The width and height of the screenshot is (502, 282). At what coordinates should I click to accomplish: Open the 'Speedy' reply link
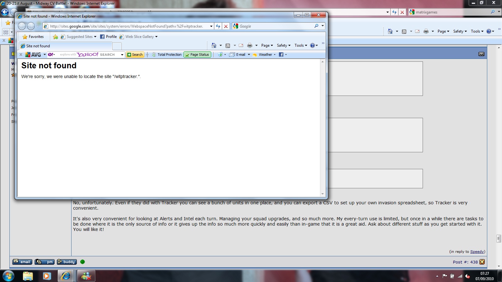477,252
